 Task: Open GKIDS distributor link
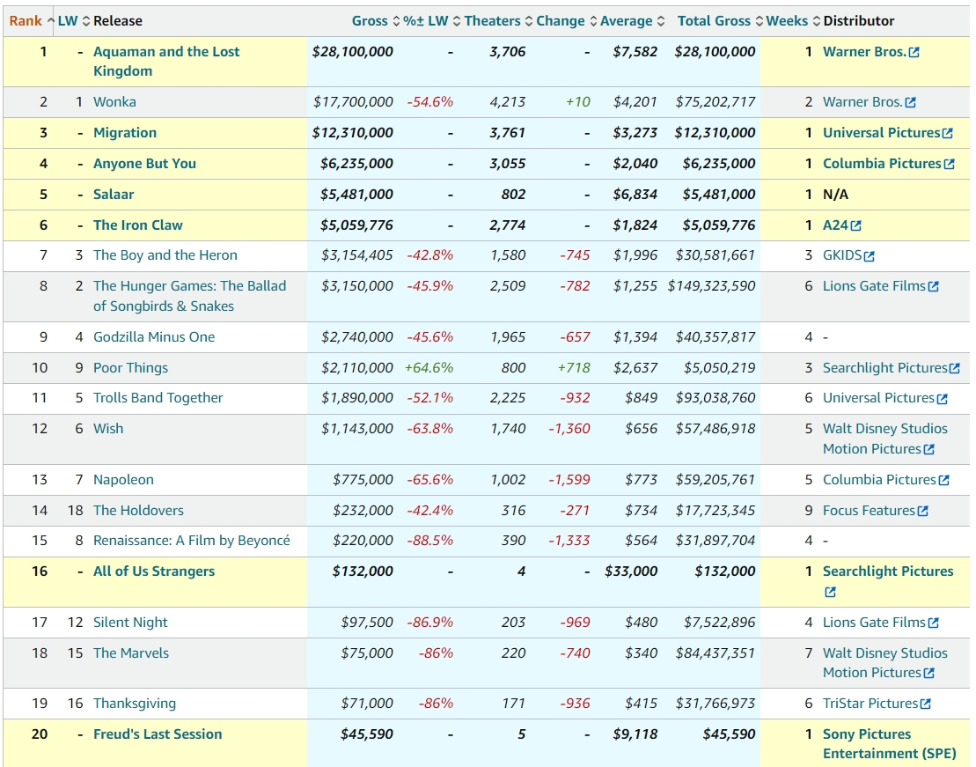(842, 255)
